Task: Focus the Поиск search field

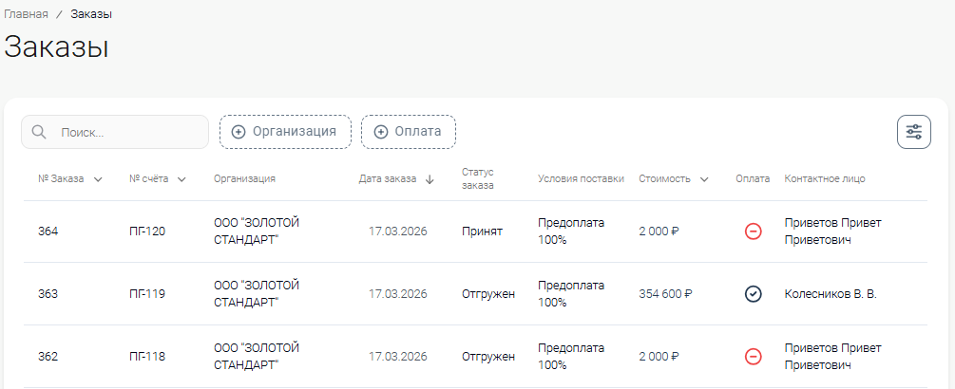Action: click(x=128, y=133)
